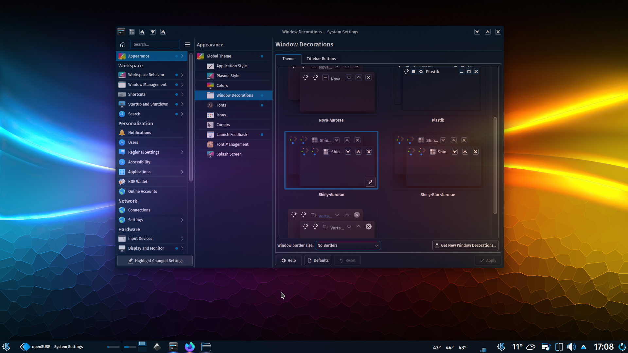Click the openSUSE application launcher icon
The width and height of the screenshot is (628, 353).
coord(25,346)
